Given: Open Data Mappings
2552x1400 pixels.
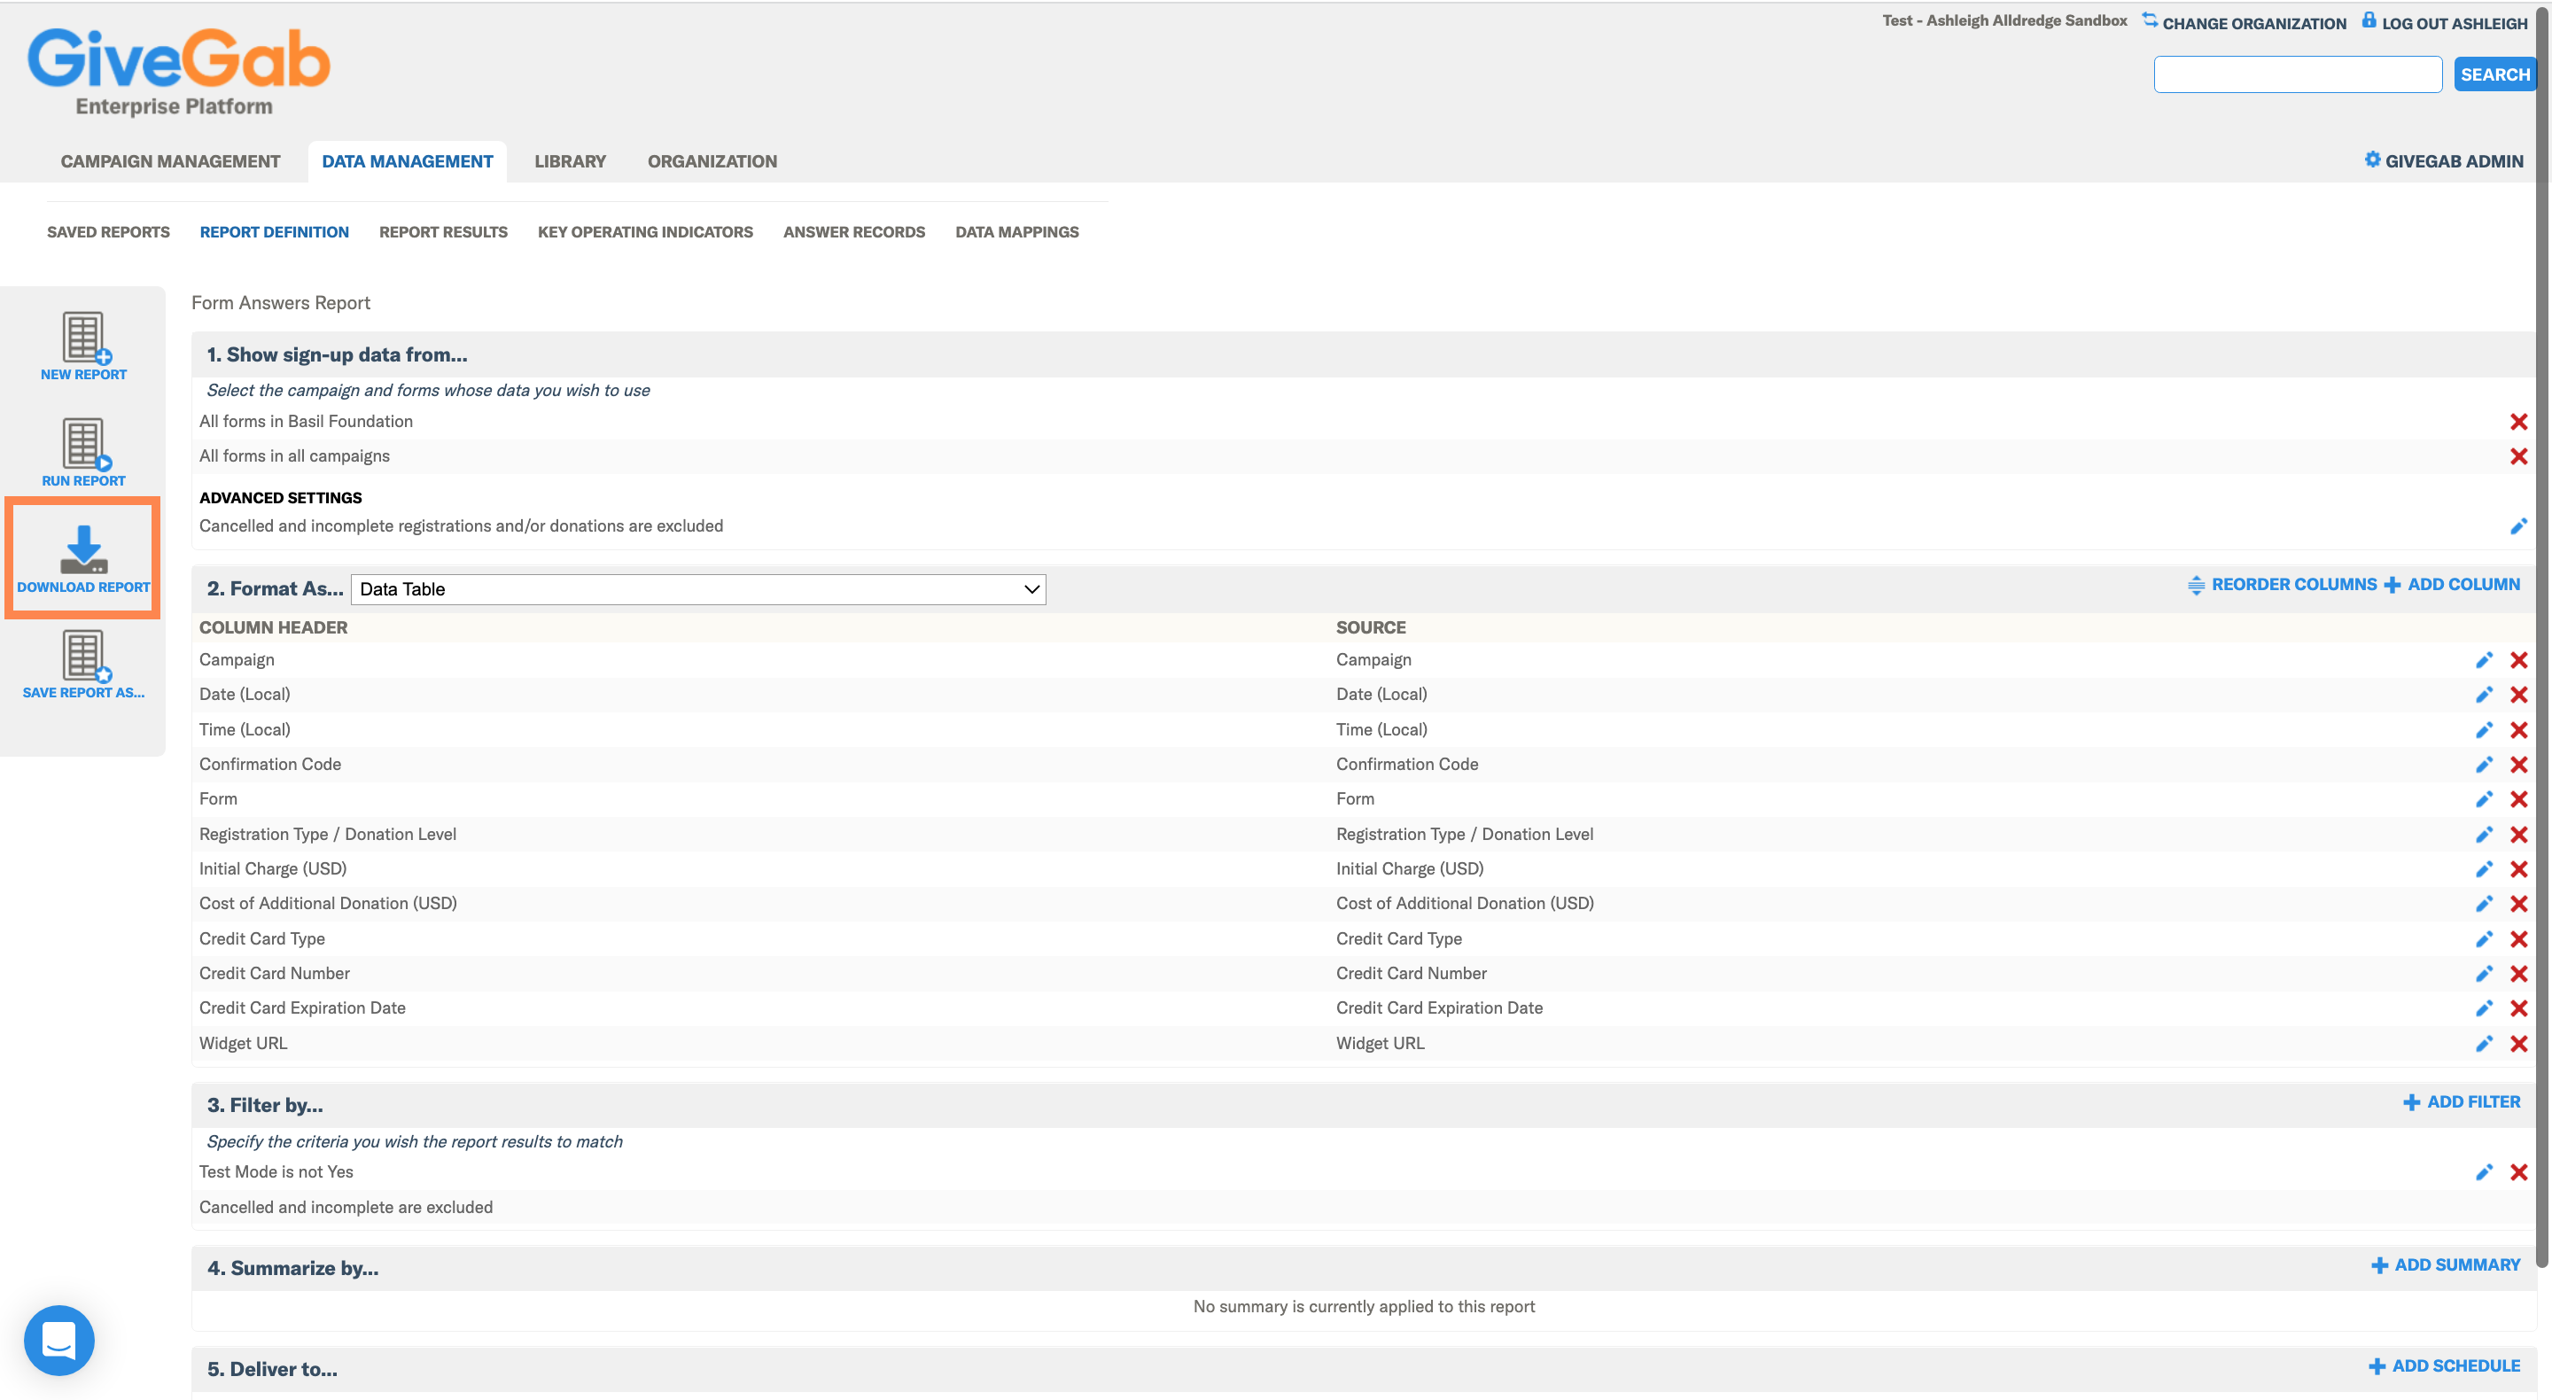Looking at the screenshot, I should click(x=1016, y=232).
